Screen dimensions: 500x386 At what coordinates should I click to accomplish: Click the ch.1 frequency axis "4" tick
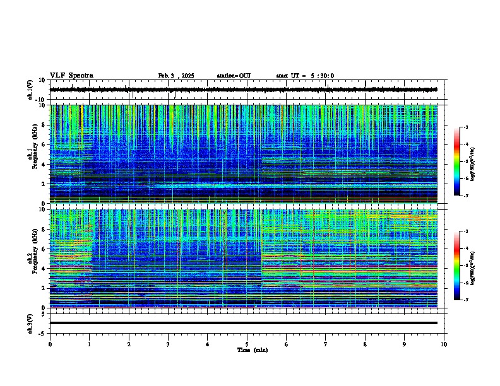point(44,165)
